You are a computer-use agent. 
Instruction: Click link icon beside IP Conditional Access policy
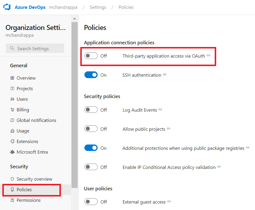pos(219,167)
